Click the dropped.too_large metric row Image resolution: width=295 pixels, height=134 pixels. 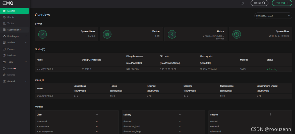point(163,131)
